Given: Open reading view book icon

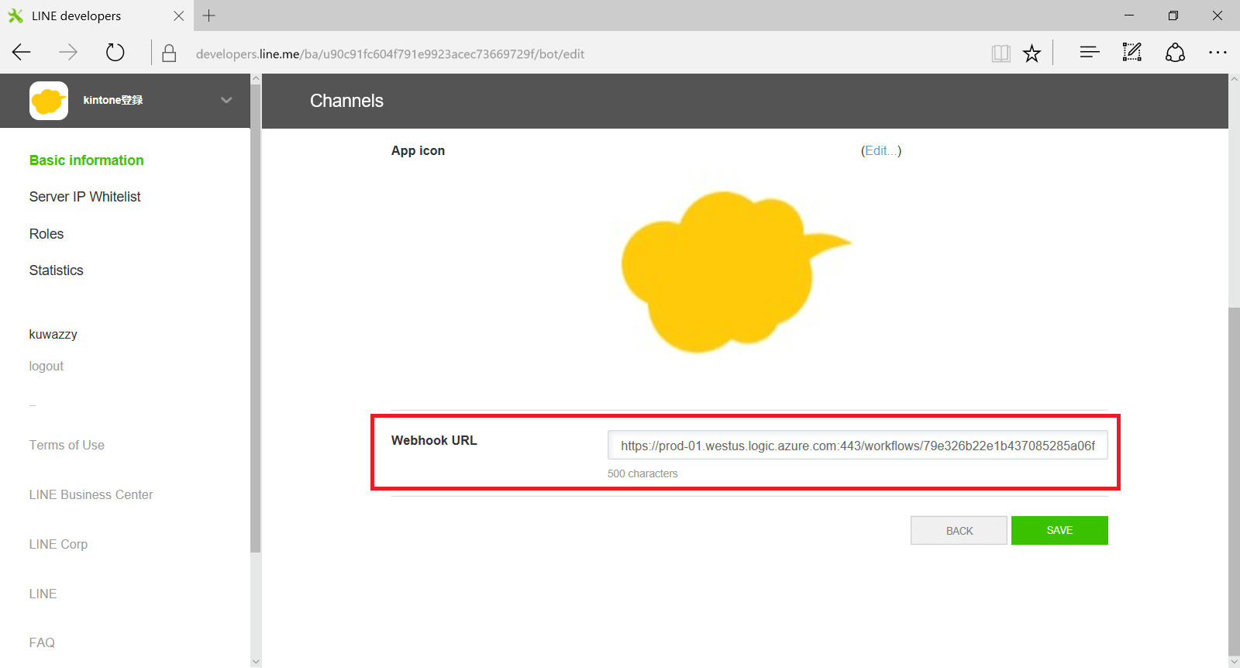Looking at the screenshot, I should click(x=1001, y=53).
